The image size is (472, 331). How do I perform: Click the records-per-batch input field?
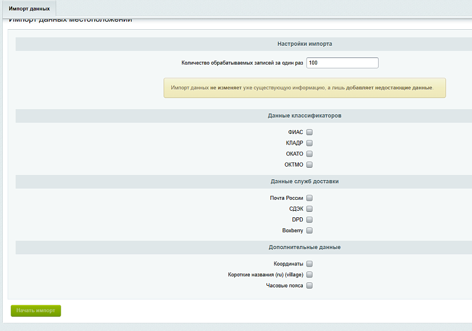(342, 63)
